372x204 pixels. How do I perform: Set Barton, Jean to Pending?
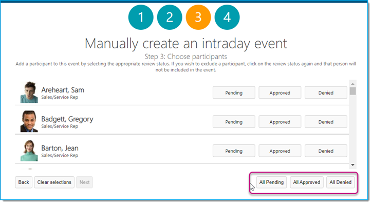click(234, 151)
